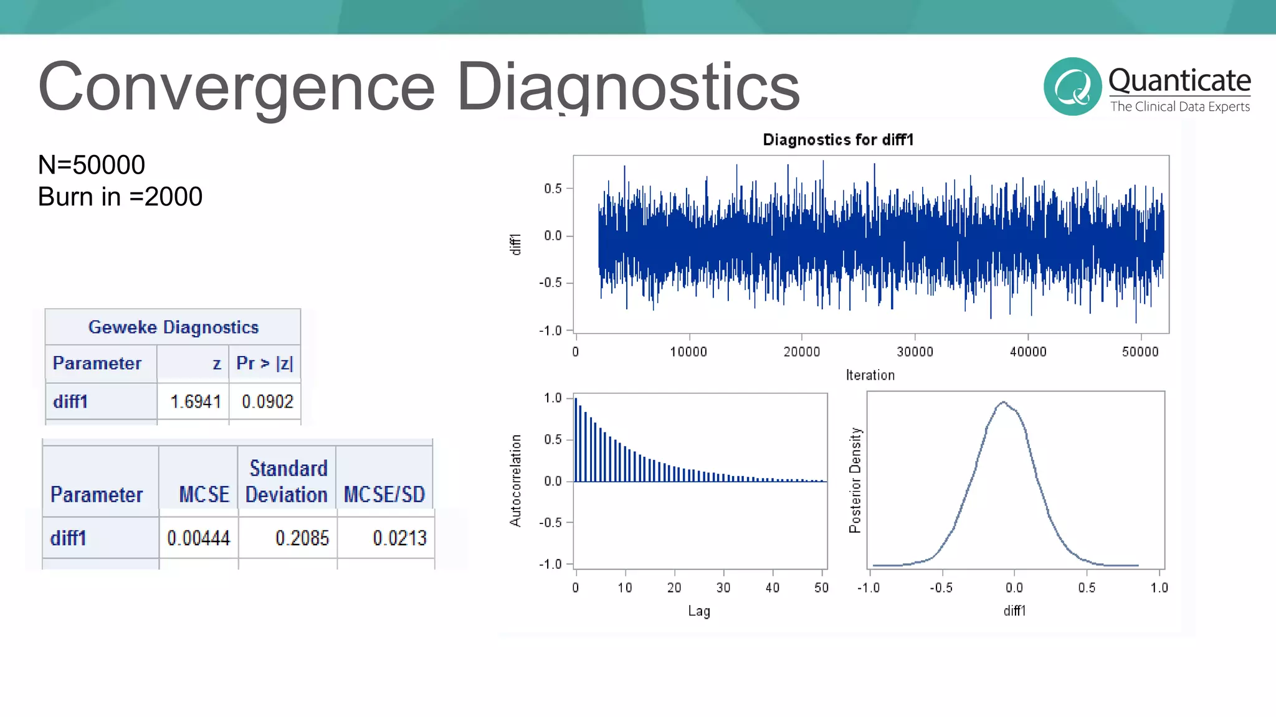Click the Geweke z value 1.6941

[196, 401]
